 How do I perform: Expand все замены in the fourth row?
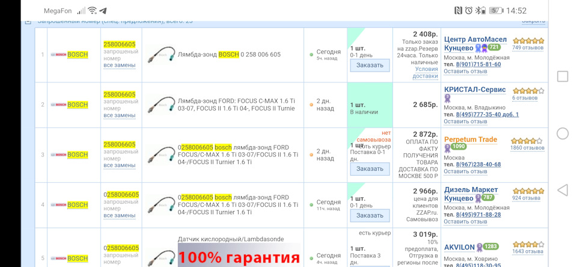[x=120, y=215]
